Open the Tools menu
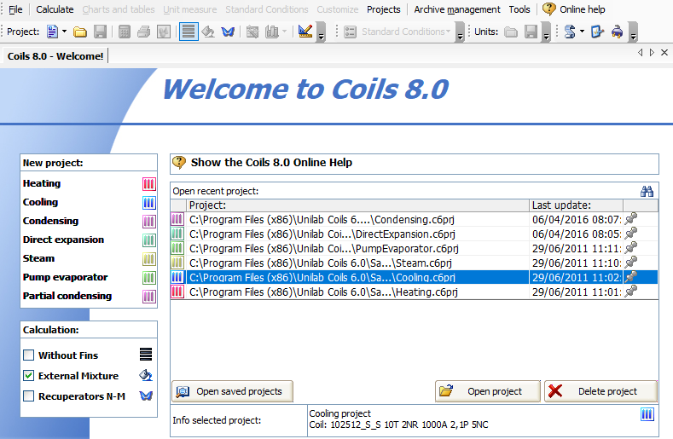The image size is (673, 439). click(x=519, y=9)
